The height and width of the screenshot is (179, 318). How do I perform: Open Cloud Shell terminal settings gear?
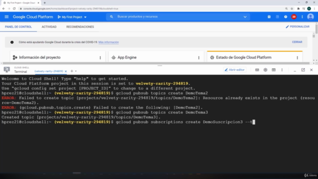point(265,70)
